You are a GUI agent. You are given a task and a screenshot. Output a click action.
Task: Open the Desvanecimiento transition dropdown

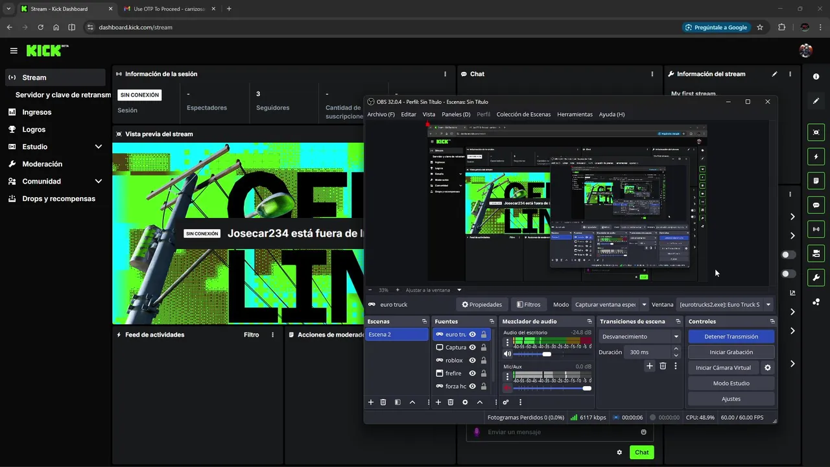639,337
